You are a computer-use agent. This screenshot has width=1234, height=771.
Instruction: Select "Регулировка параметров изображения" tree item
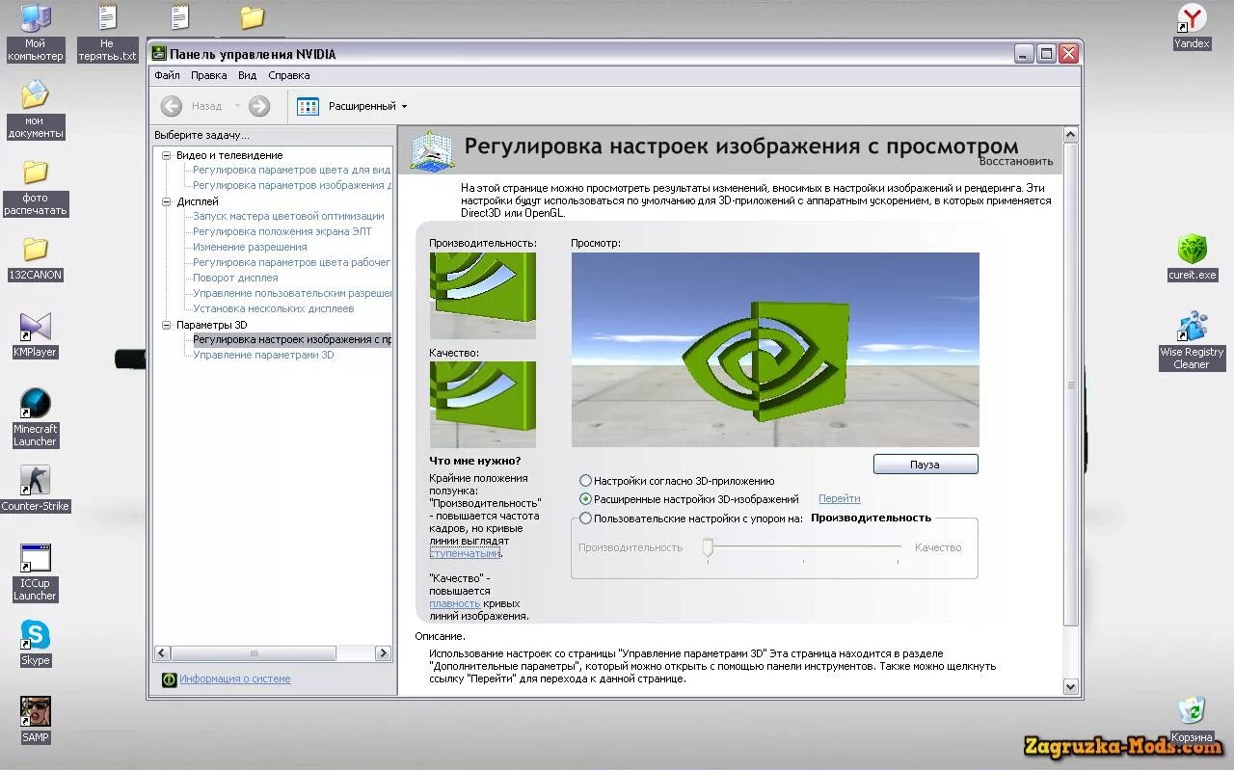(x=291, y=186)
